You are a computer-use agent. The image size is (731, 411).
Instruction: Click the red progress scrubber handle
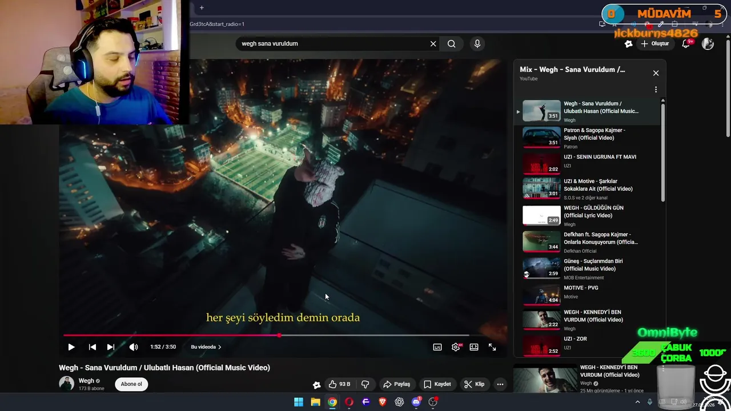(x=279, y=336)
